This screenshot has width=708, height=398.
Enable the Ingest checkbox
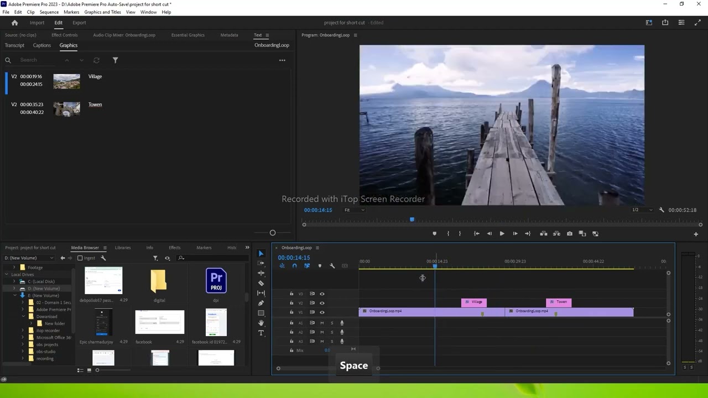pyautogui.click(x=80, y=258)
